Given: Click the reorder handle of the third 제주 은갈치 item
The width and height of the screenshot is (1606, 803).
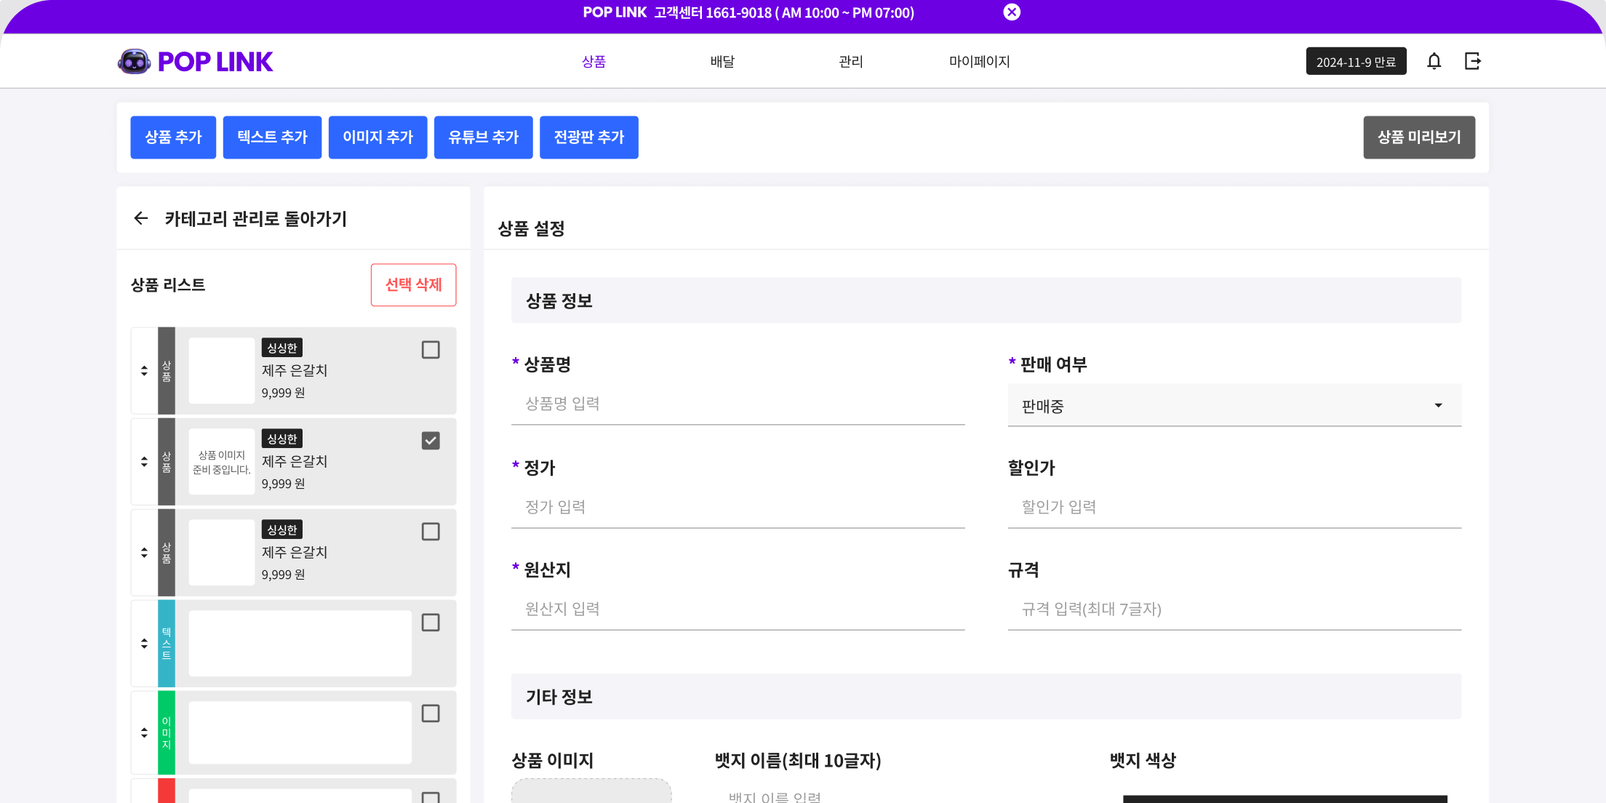Looking at the screenshot, I should [144, 553].
